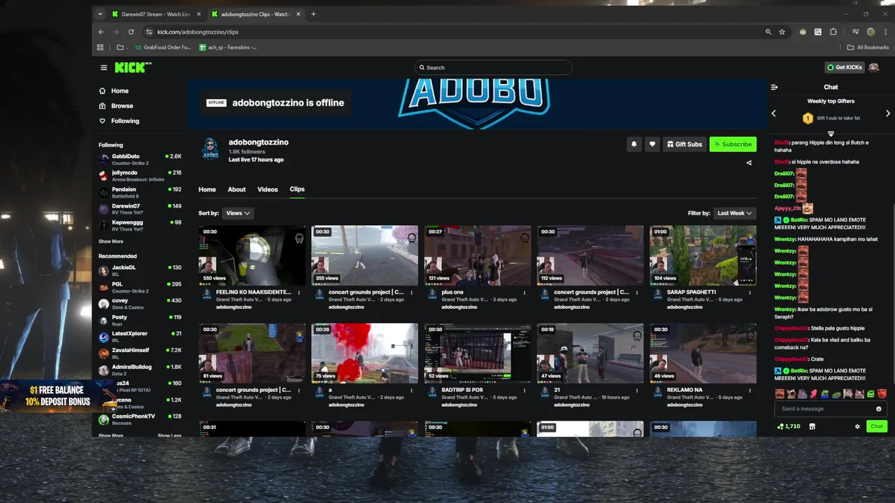Play the FEELING KO NAAKSIDENTE clip thumbnail
This screenshot has width=895, height=503.
point(252,255)
